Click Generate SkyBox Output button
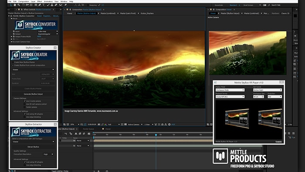 pyautogui.click(x=33, y=94)
